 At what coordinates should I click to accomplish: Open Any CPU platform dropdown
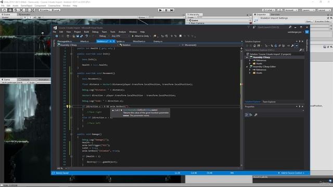(120, 36)
